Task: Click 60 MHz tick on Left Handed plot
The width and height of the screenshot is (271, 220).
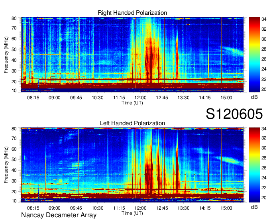Action: point(14,149)
